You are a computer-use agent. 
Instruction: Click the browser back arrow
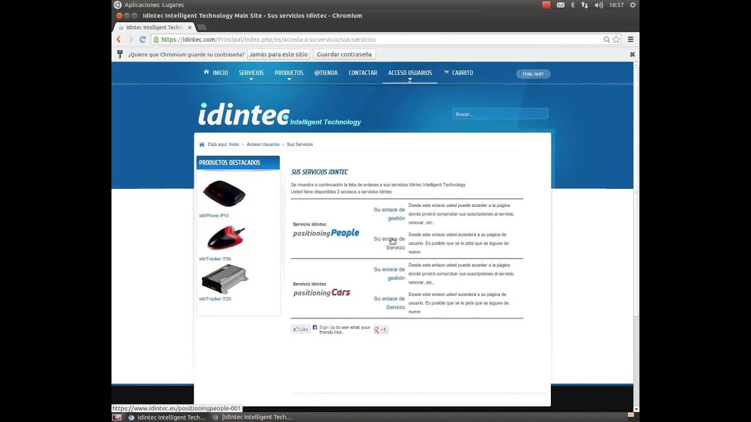(119, 39)
